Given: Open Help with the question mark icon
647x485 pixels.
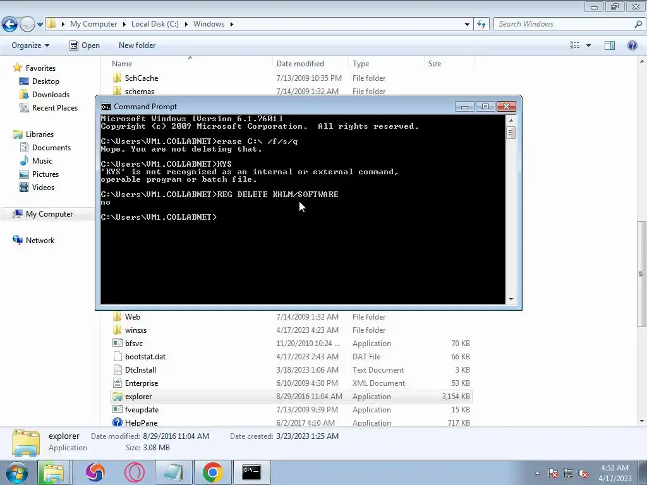Looking at the screenshot, I should point(632,45).
